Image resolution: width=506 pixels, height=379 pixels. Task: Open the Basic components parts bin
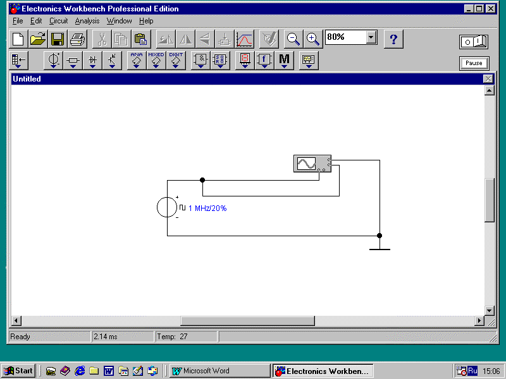73,60
